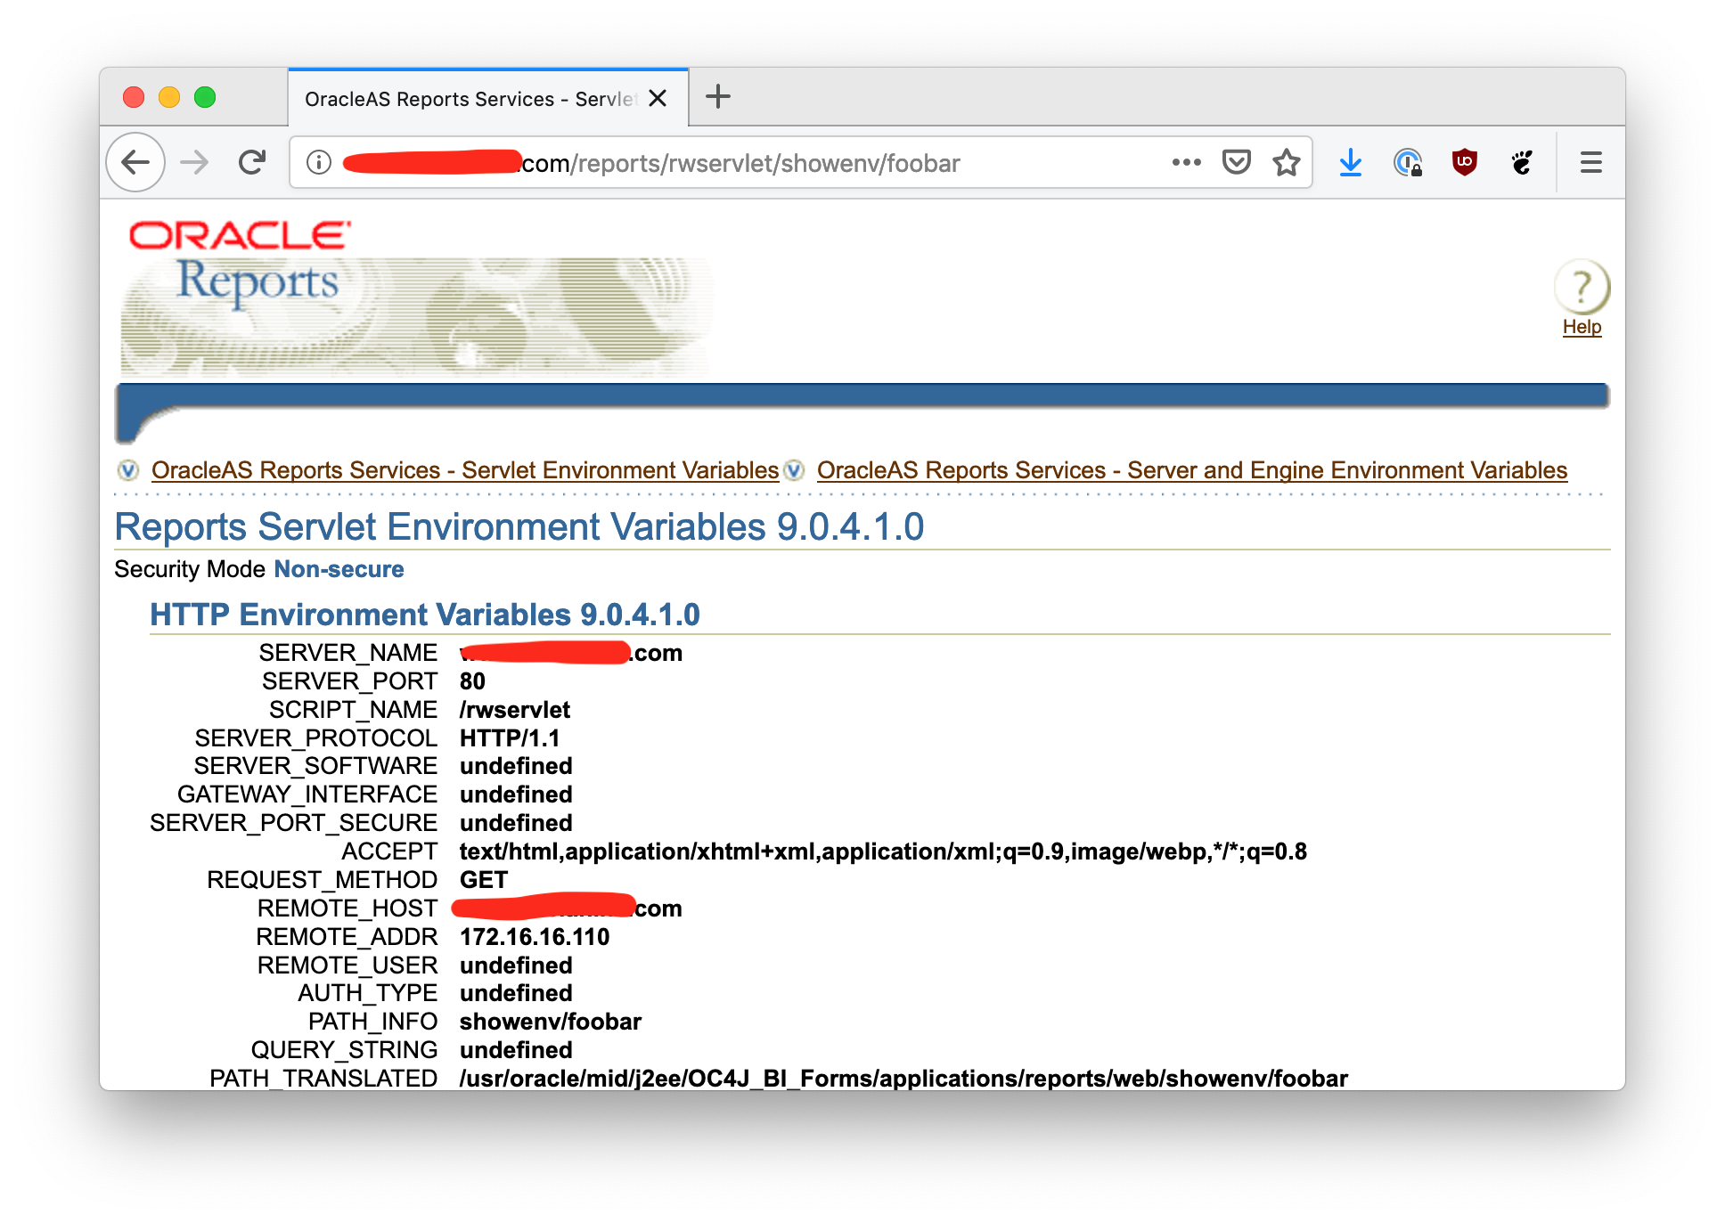Image resolution: width=1725 pixels, height=1222 pixels.
Task: Click the GATEWAY_INTERFACE label
Action: [307, 794]
